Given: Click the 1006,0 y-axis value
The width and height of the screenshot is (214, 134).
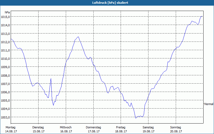Looking at the screenshot, I should 5,92.
